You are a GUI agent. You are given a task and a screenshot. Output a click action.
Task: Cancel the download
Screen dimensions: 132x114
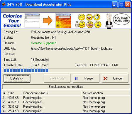tap(115, 79)
